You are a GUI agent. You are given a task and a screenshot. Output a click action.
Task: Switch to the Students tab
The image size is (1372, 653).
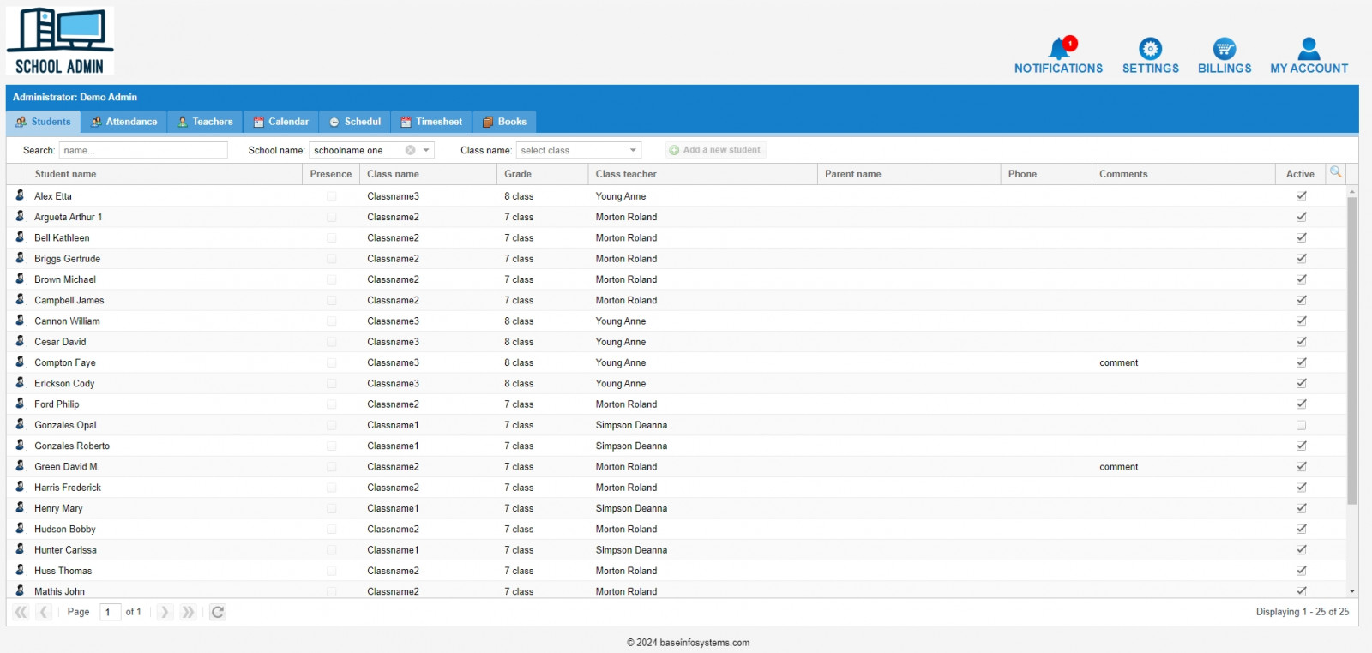point(44,122)
